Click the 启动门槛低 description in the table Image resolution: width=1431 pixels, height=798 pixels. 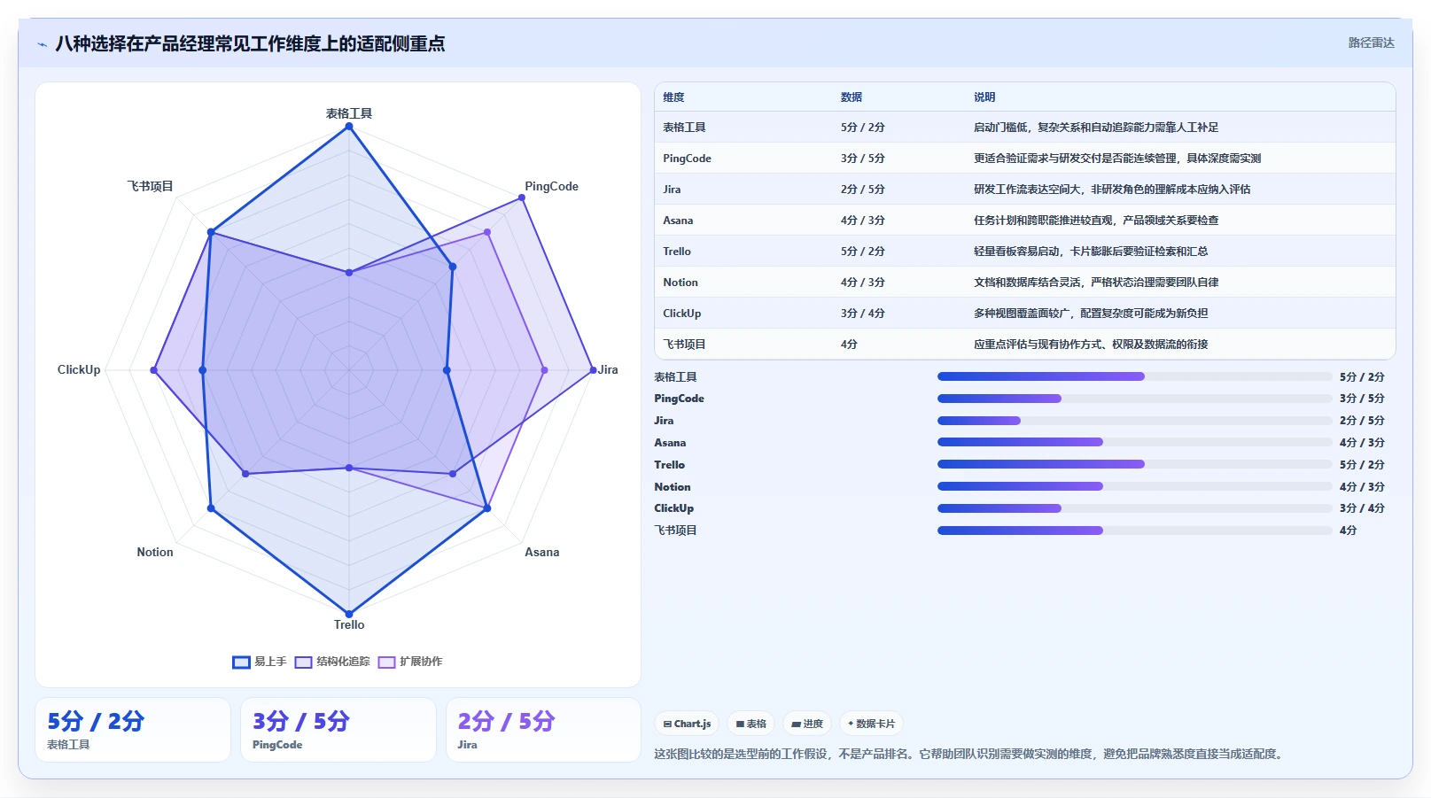point(1095,128)
